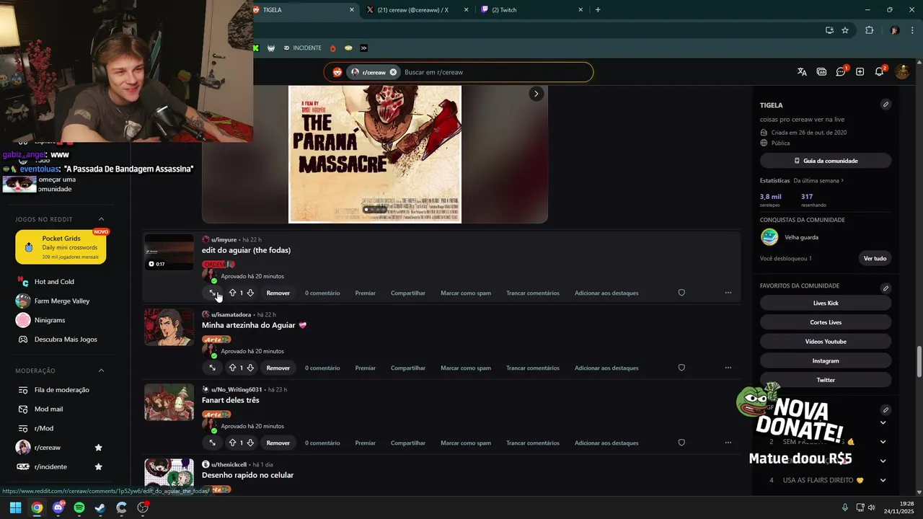This screenshot has width=923, height=519.
Task: Click Premiar on 'Minha artezinha do Aguiar'
Action: click(x=365, y=368)
